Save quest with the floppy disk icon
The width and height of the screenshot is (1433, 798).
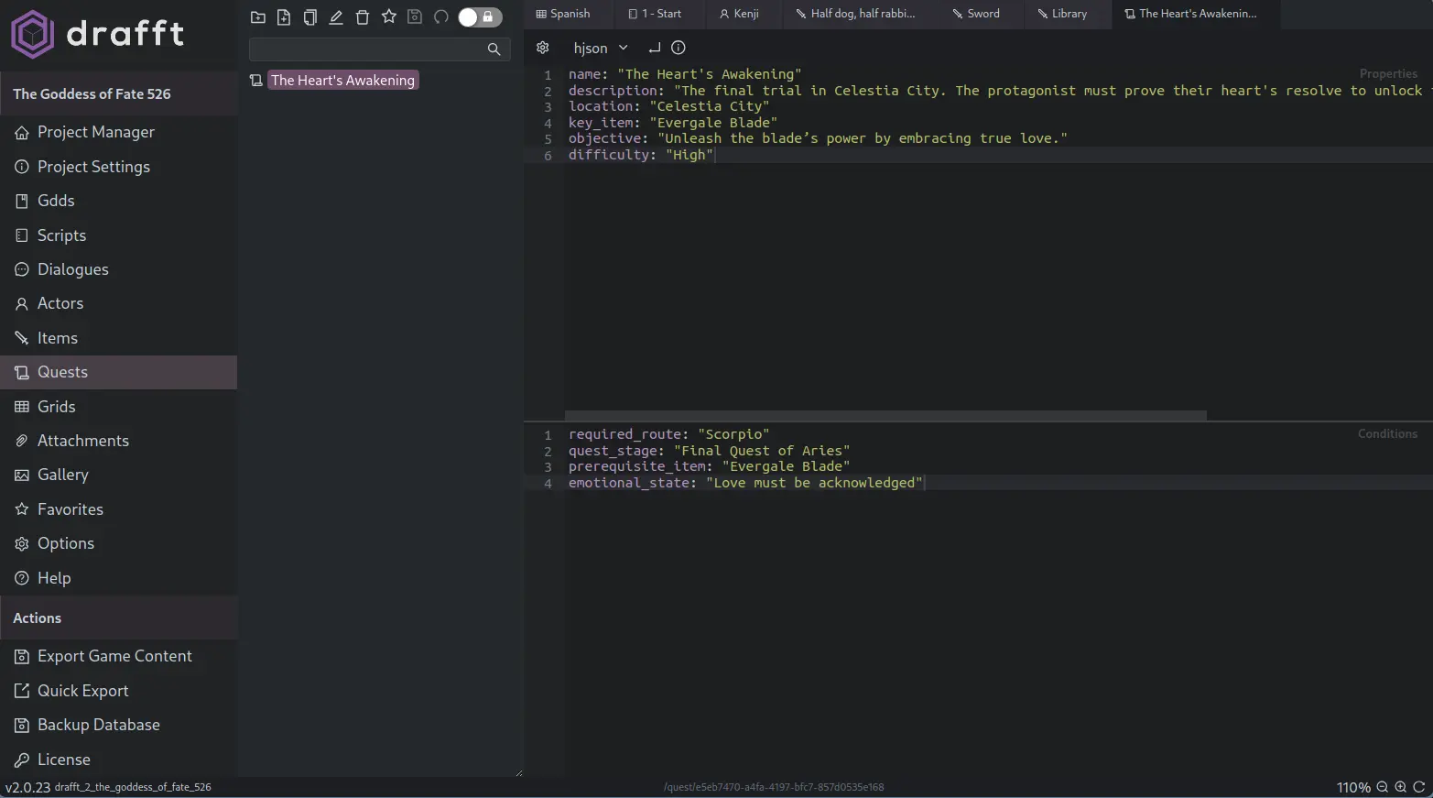click(414, 16)
